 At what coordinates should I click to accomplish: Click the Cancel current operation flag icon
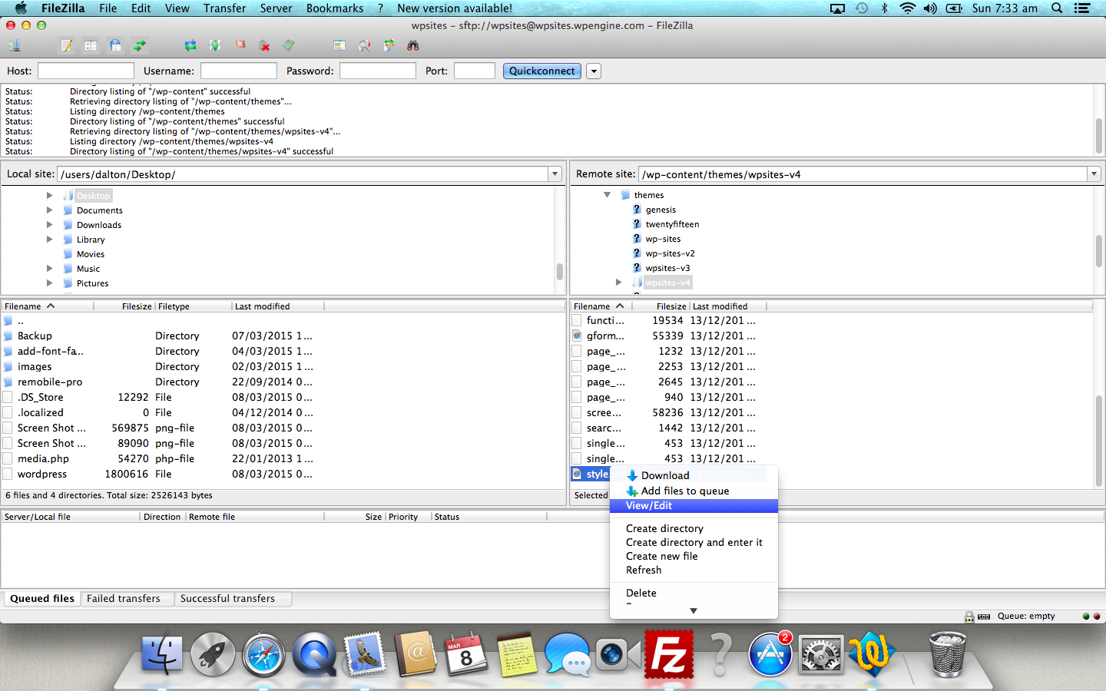(240, 46)
